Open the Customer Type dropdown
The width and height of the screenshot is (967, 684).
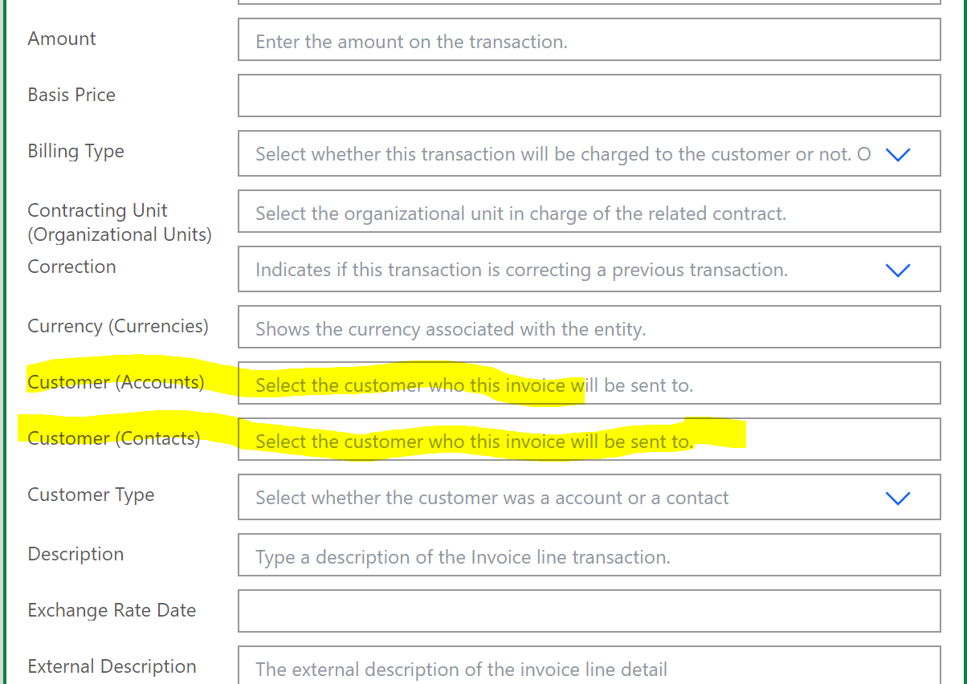pyautogui.click(x=589, y=497)
